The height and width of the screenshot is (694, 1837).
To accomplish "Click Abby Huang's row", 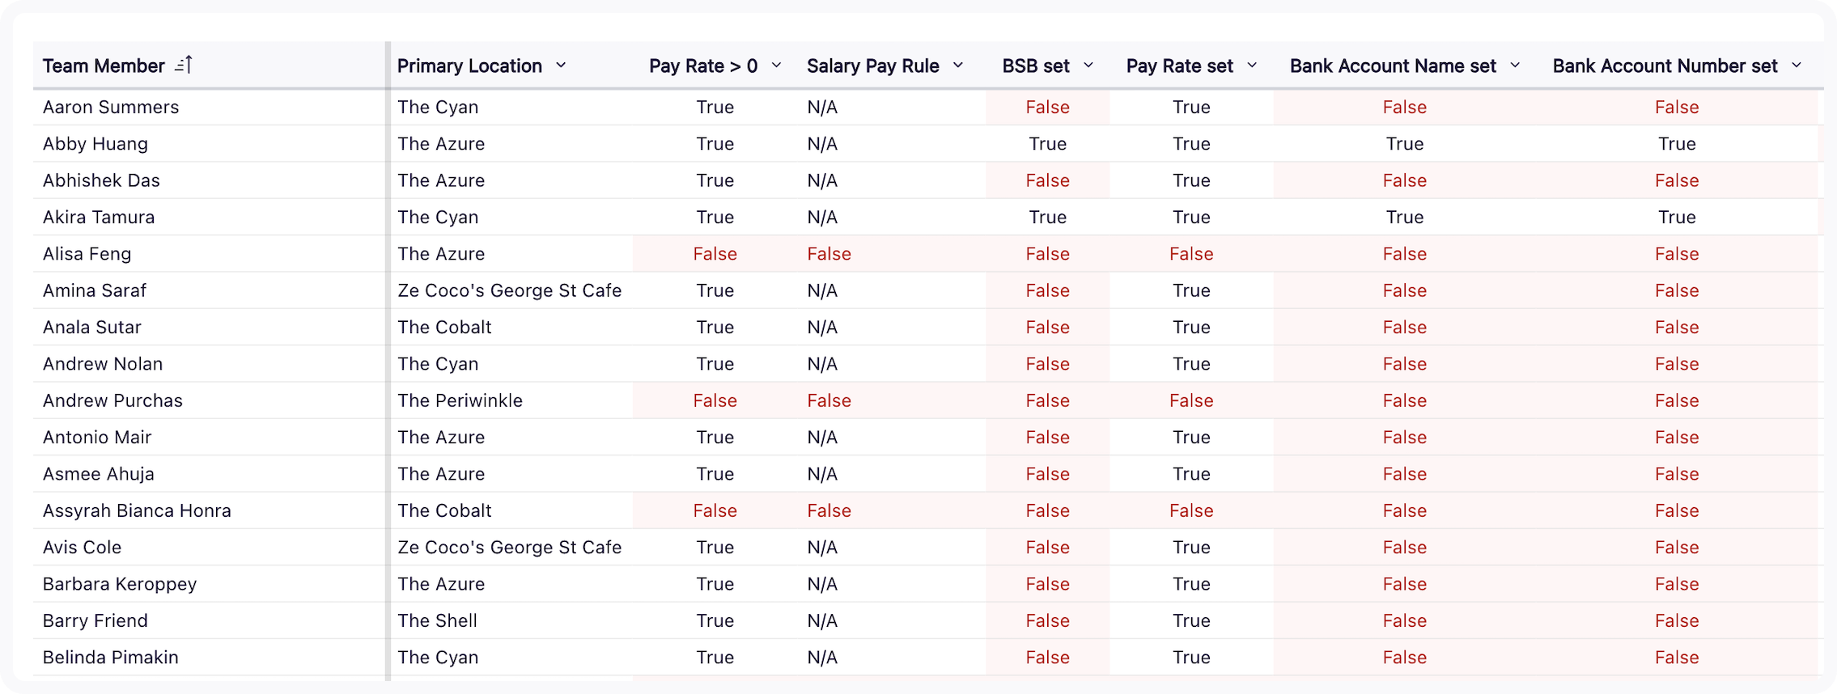I will point(95,143).
